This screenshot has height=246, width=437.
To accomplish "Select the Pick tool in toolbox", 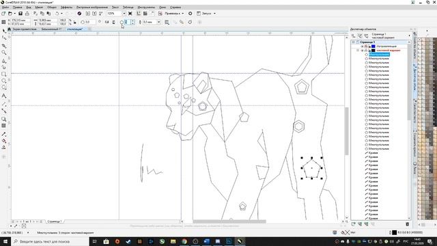I will 3,31.
